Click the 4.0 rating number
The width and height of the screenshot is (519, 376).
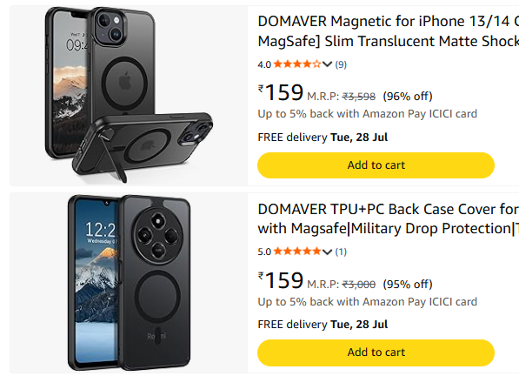point(264,64)
